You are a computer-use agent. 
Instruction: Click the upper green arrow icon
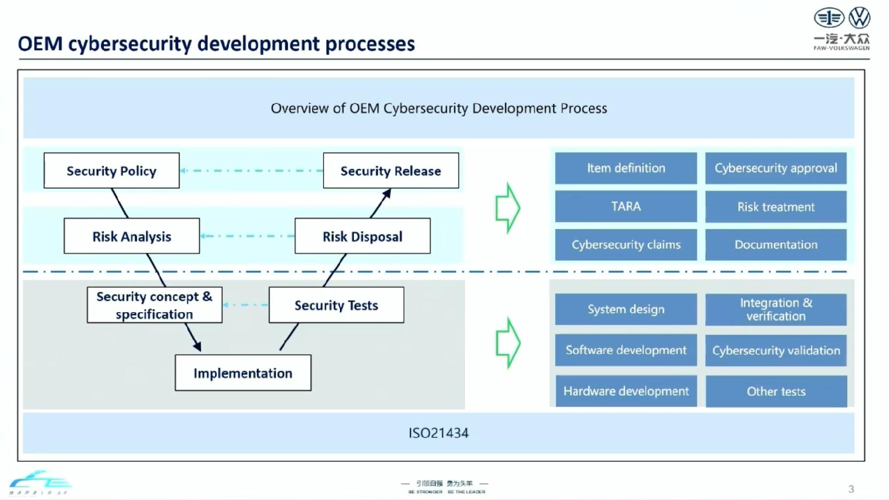(508, 208)
